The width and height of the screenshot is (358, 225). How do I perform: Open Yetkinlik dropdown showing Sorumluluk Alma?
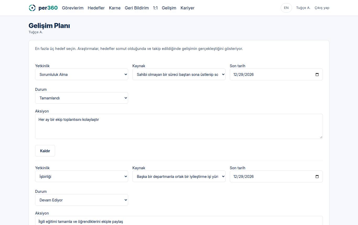(82, 74)
